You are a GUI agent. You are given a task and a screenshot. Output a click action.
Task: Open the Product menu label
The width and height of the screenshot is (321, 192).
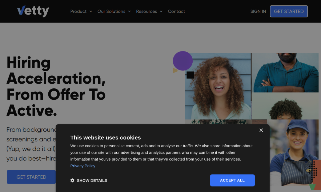[x=78, y=11]
